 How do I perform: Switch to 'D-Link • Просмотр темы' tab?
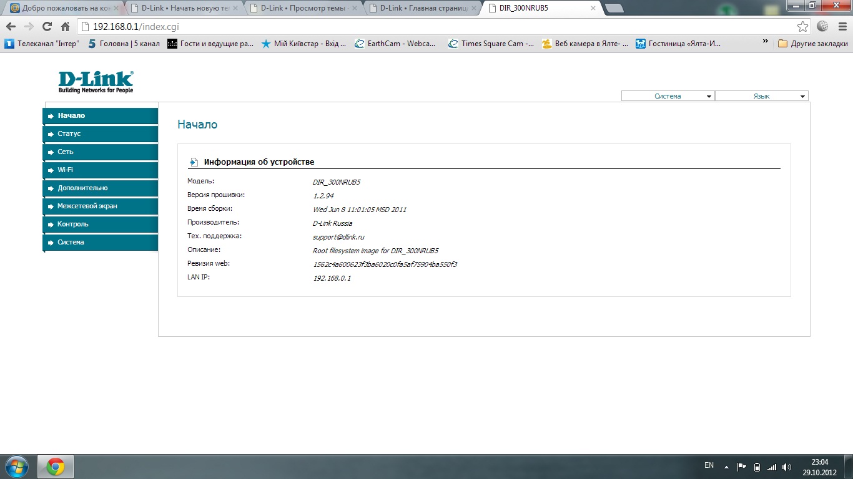[x=303, y=9]
